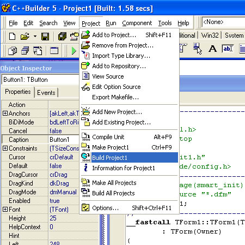Open the Edit menu
245x245 pixels.
(x=28, y=23)
